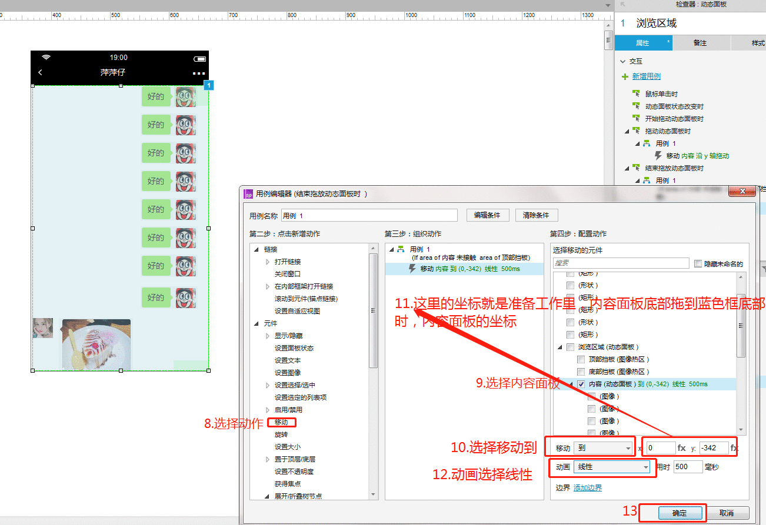Viewport: 766px width, 525px height.
Task: Click the 用例名称 input field
Action: 369,216
